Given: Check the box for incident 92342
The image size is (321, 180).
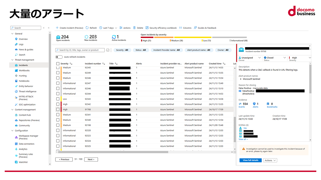Looking at the screenshot, I should (x=58, y=104).
